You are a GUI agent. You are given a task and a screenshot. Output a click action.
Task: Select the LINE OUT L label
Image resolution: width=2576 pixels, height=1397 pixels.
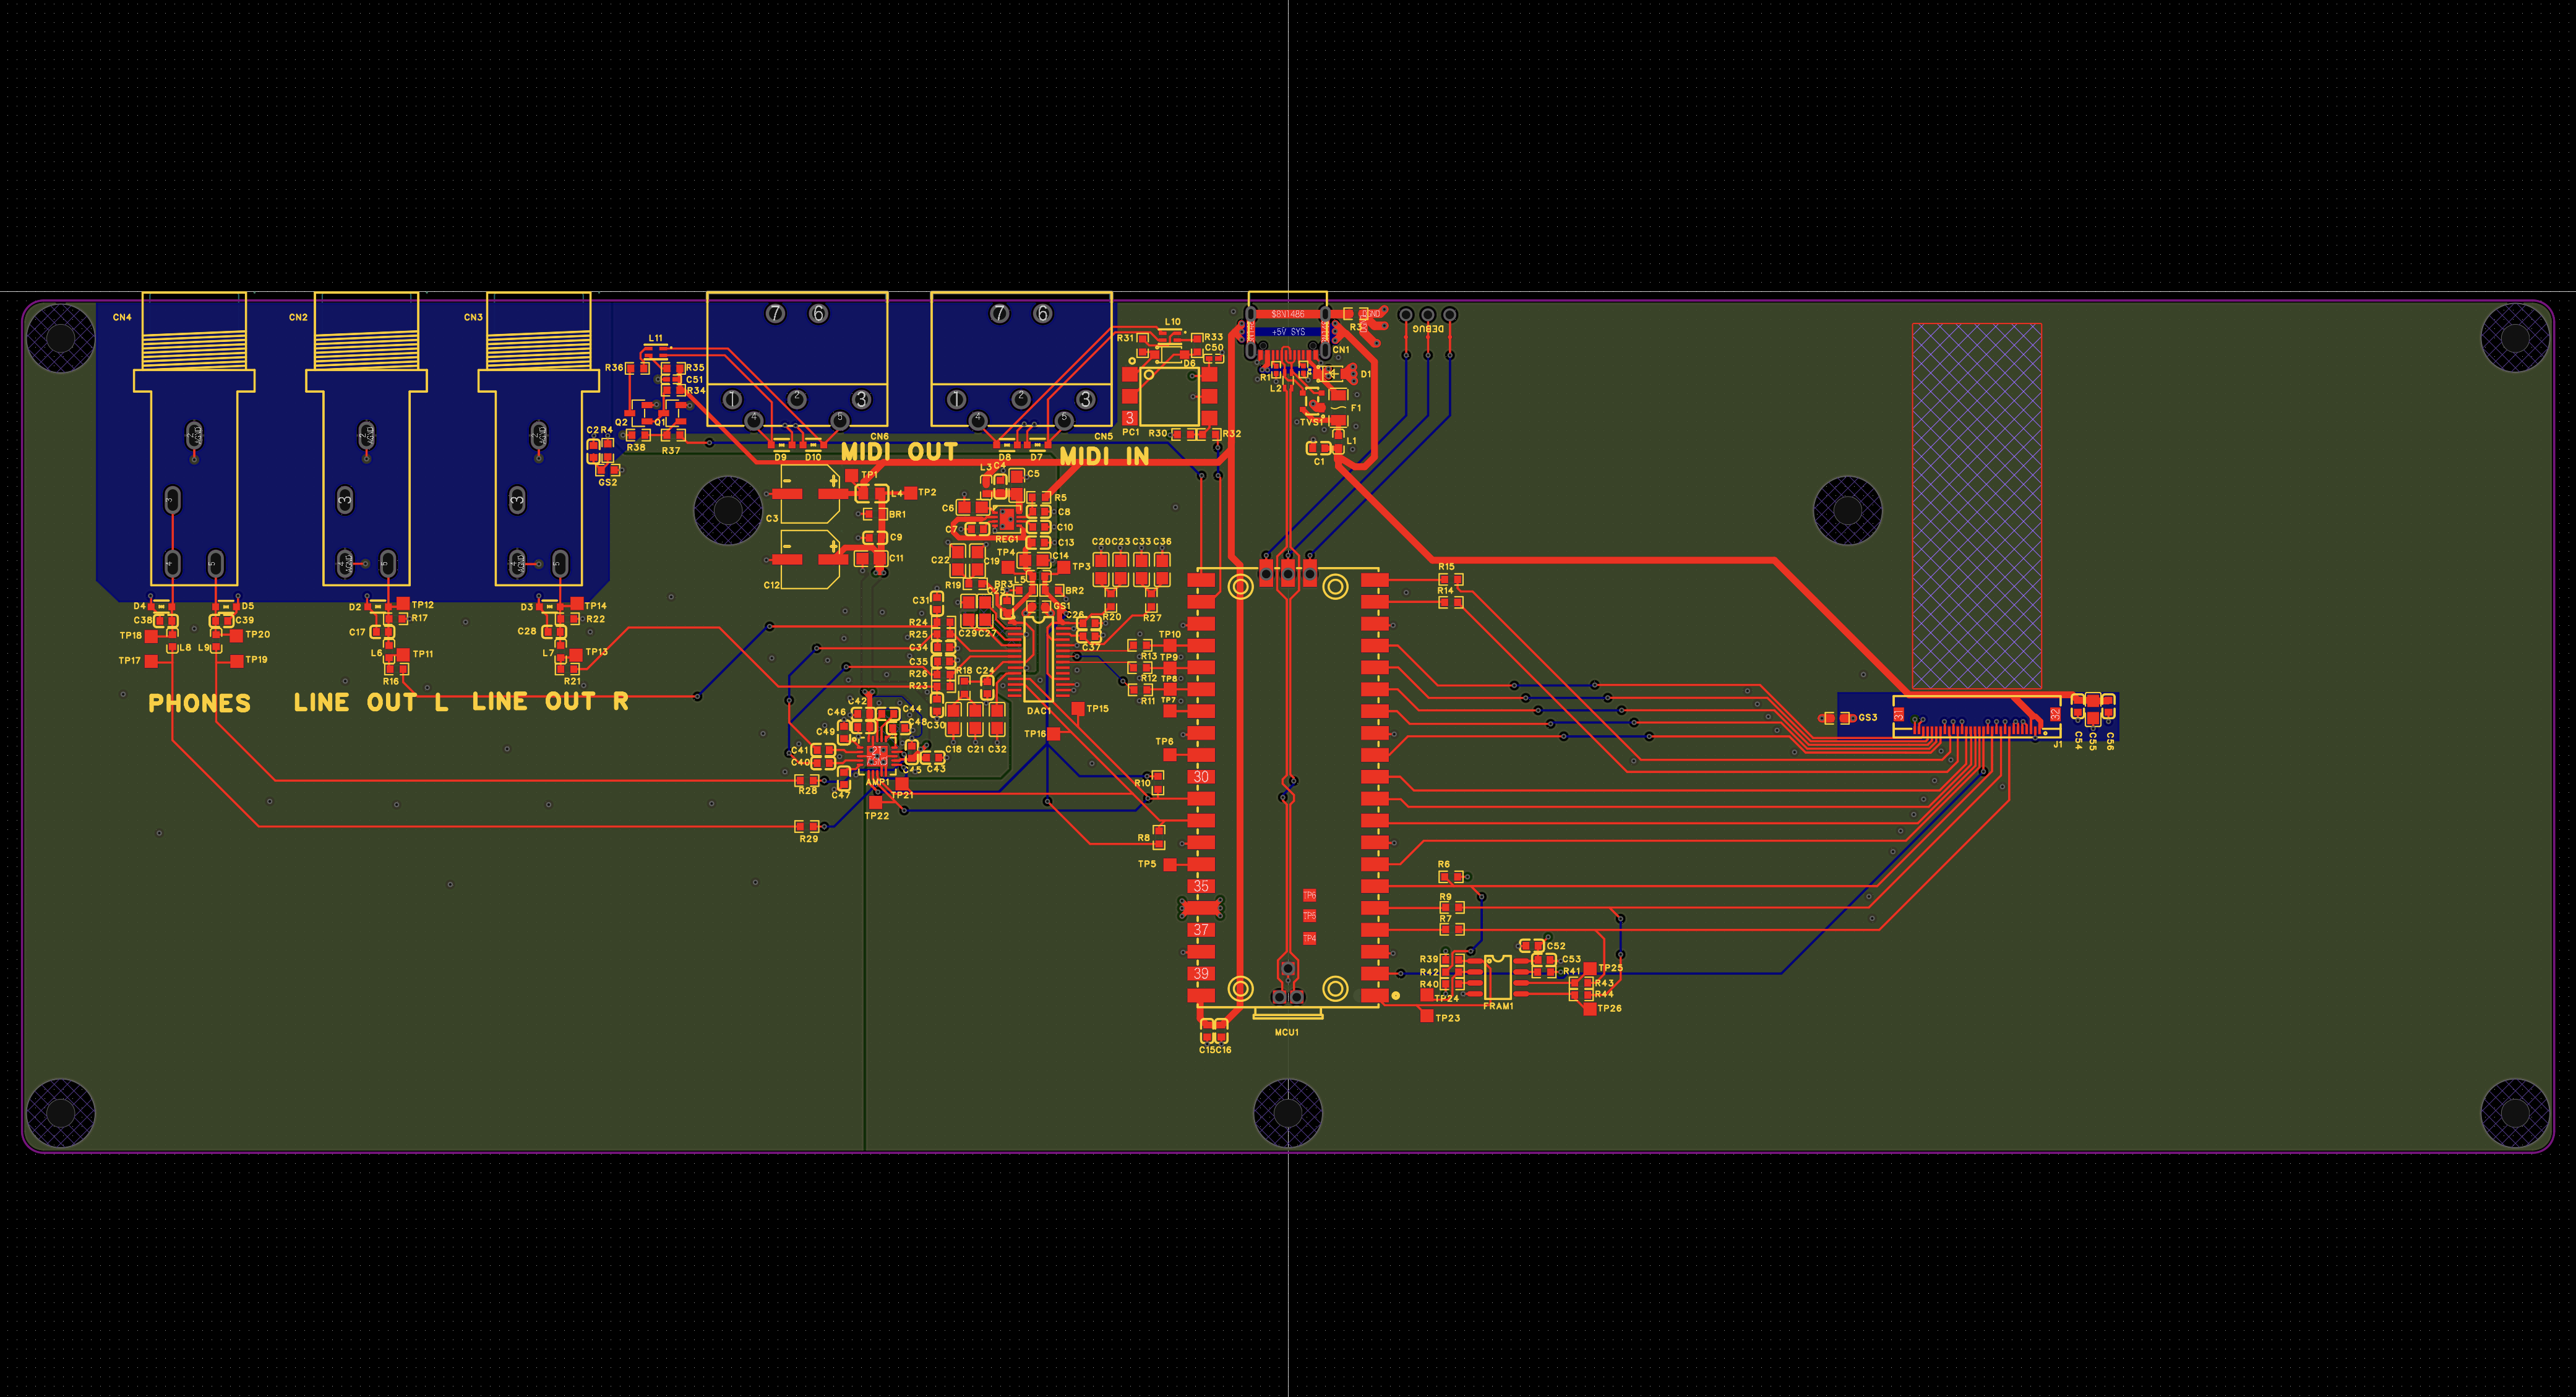tap(370, 702)
